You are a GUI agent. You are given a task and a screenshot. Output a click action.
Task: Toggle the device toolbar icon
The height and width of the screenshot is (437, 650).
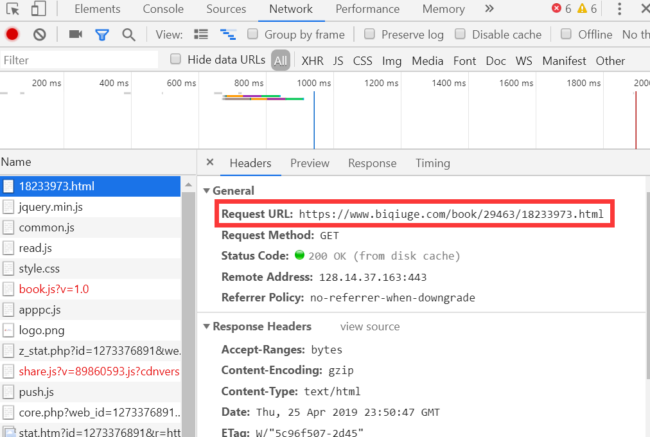39,9
